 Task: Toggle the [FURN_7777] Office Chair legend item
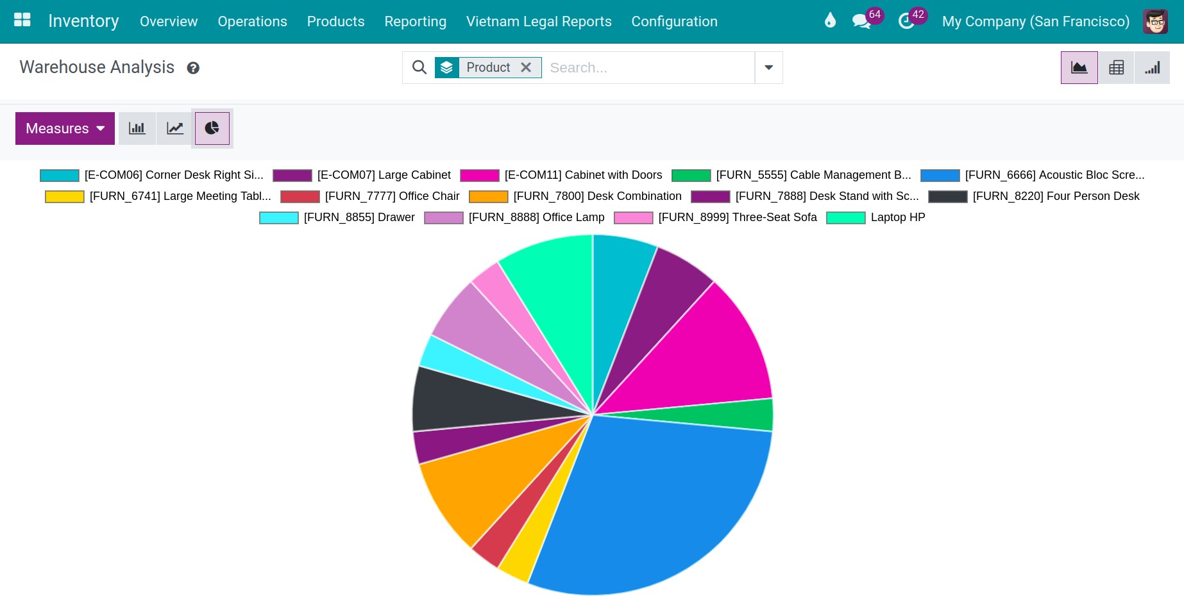pyautogui.click(x=393, y=196)
